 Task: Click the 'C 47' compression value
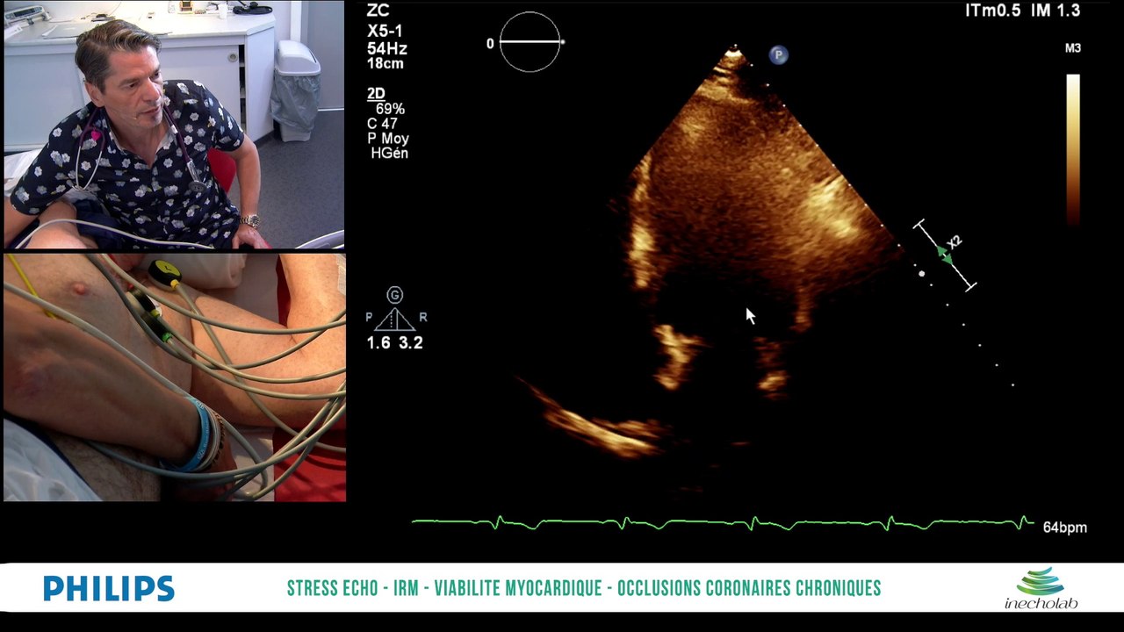tap(382, 124)
